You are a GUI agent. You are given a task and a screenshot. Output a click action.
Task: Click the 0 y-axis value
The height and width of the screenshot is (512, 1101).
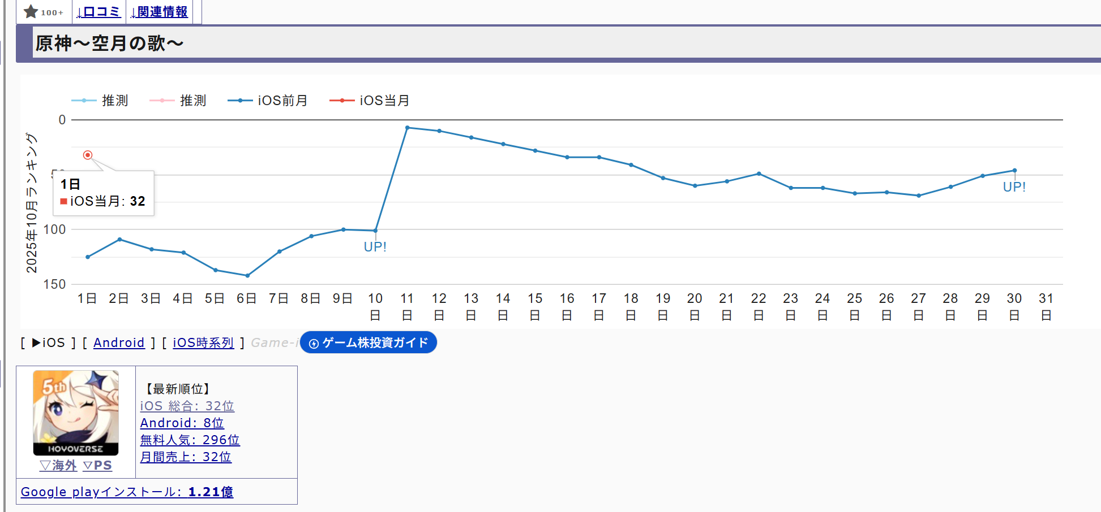click(62, 120)
